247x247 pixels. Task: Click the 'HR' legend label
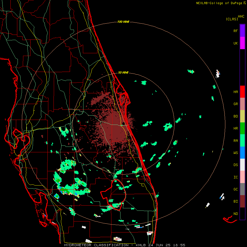[x=235, y=128]
